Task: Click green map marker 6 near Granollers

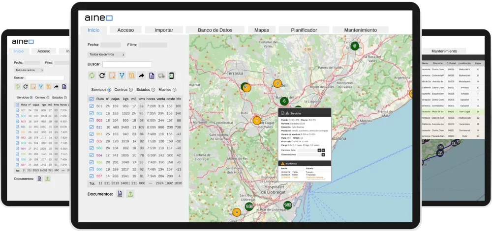Action: pos(355,46)
